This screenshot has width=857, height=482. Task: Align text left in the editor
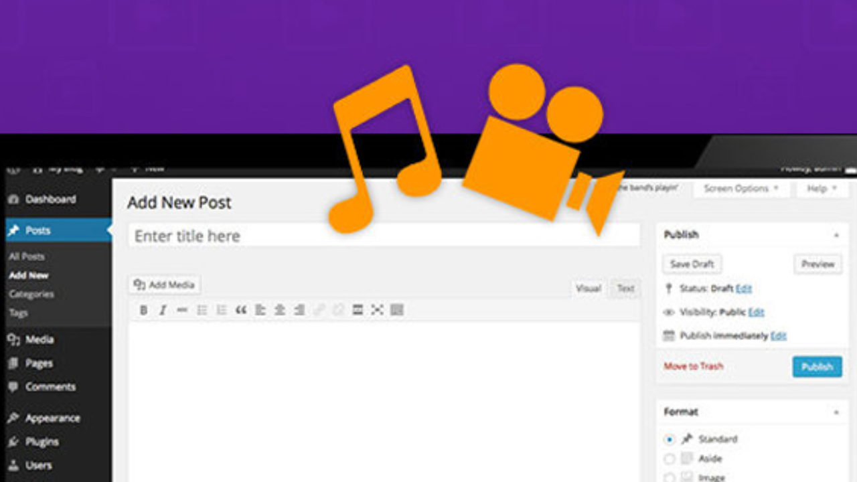[x=260, y=310]
